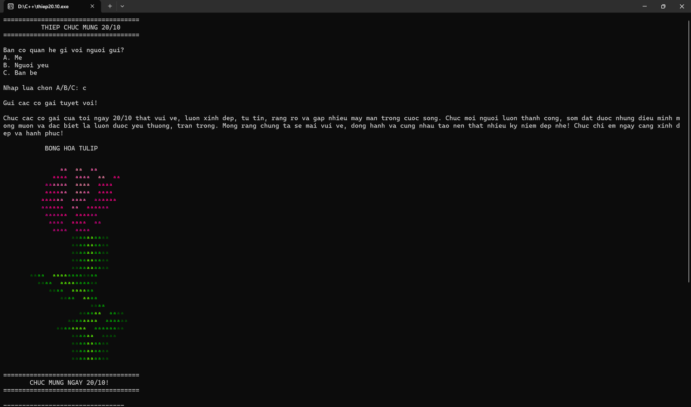Expand the new tab profile dropdown
The height and width of the screenshot is (407, 691).
(x=123, y=6)
